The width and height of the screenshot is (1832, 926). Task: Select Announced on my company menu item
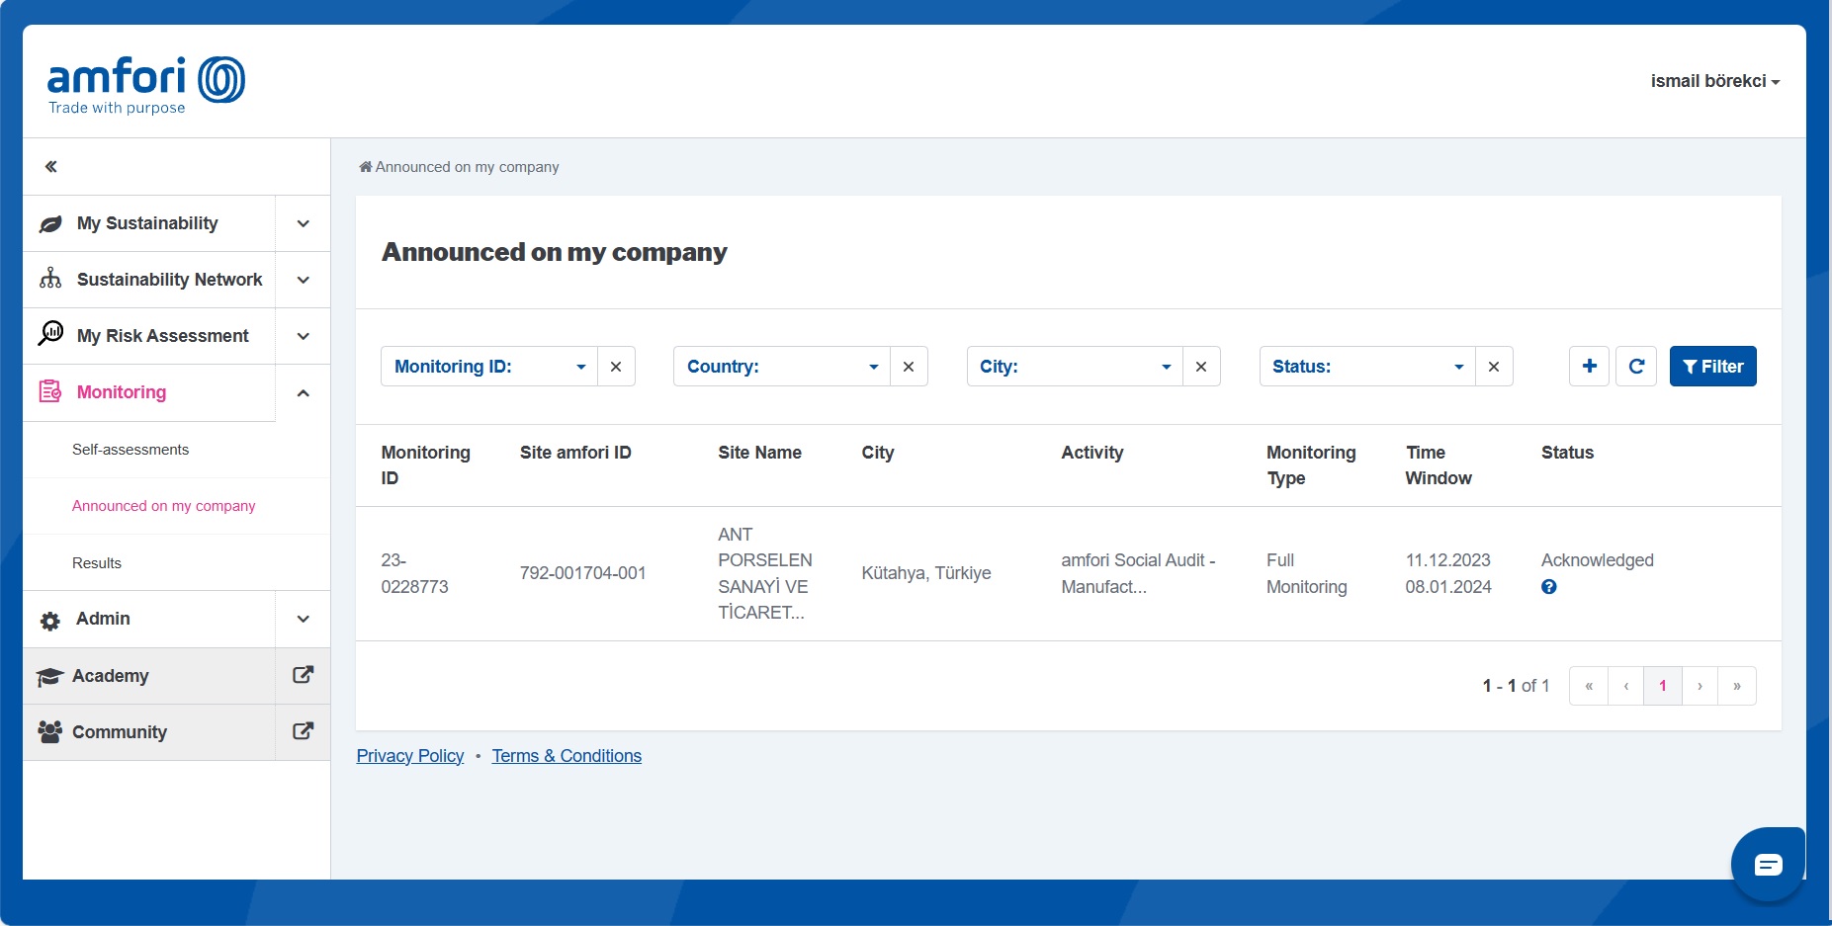point(164,506)
